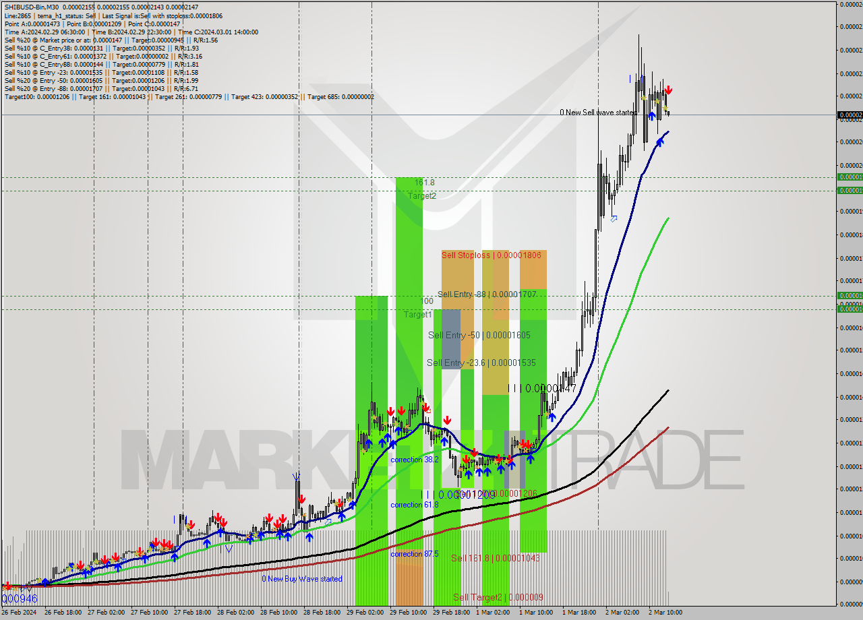Image resolution: width=863 pixels, height=620 pixels.
Task: Click the 'Sell %10 @ C_Entry88' line
Action: 101,64
